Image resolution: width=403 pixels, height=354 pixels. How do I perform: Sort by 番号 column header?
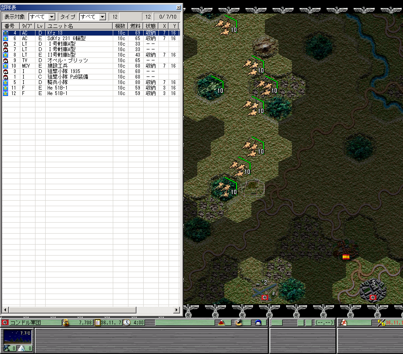click(x=11, y=26)
